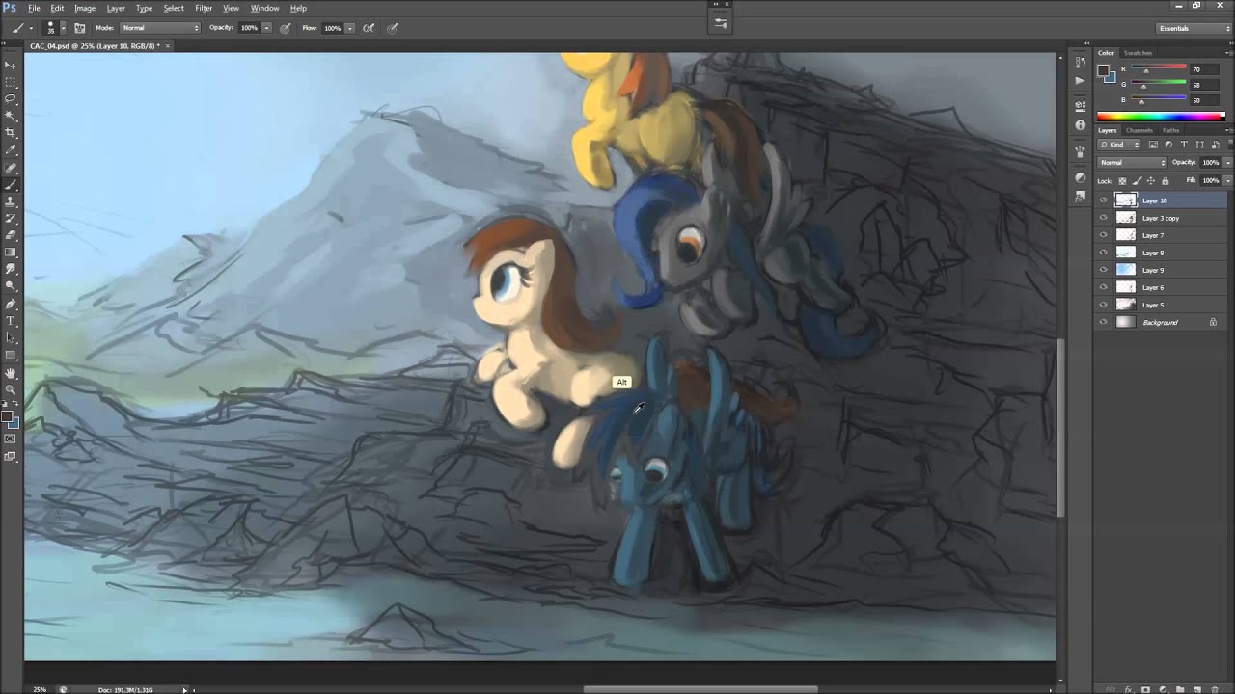Image resolution: width=1235 pixels, height=694 pixels.
Task: Open the Filter menu
Action: pyautogui.click(x=204, y=8)
